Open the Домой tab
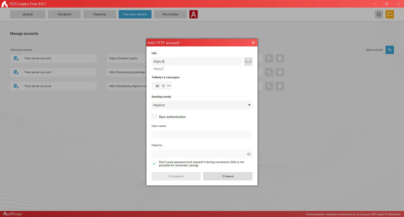Viewport: 404px width, 217px height. (x=28, y=14)
